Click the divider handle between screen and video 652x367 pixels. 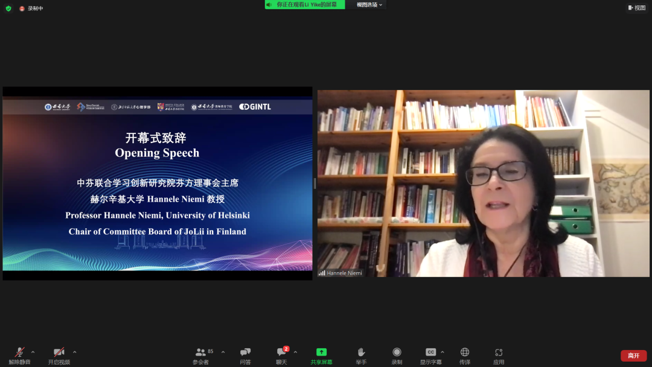tap(315, 183)
